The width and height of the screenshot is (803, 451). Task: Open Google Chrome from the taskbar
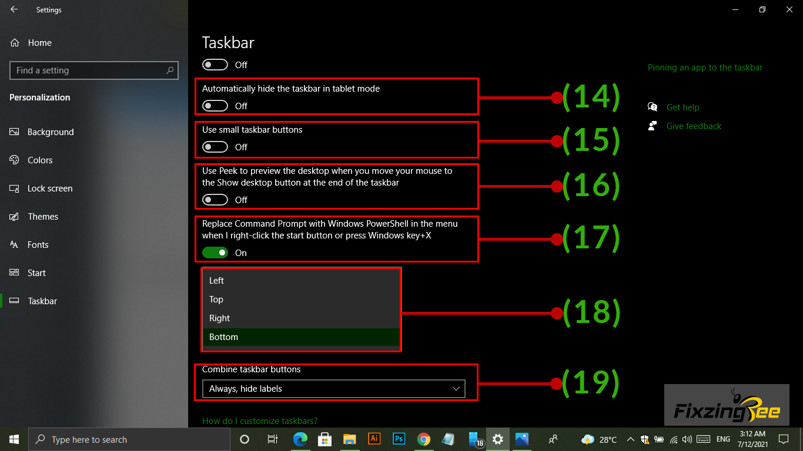423,439
